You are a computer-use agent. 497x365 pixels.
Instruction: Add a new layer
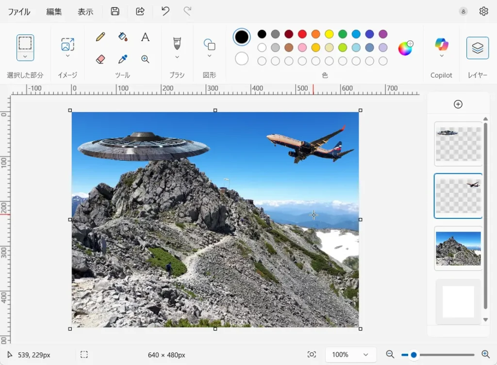(458, 104)
